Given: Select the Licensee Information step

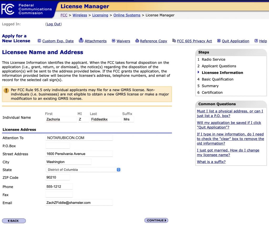Looking at the screenshot, I should pyautogui.click(x=222, y=73).
